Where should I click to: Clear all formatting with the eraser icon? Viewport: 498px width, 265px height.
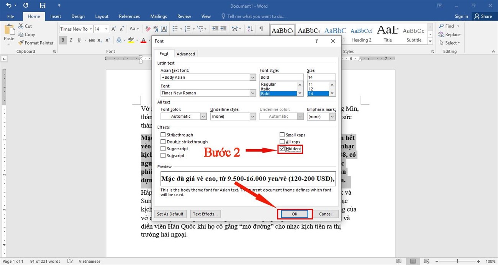click(148, 29)
